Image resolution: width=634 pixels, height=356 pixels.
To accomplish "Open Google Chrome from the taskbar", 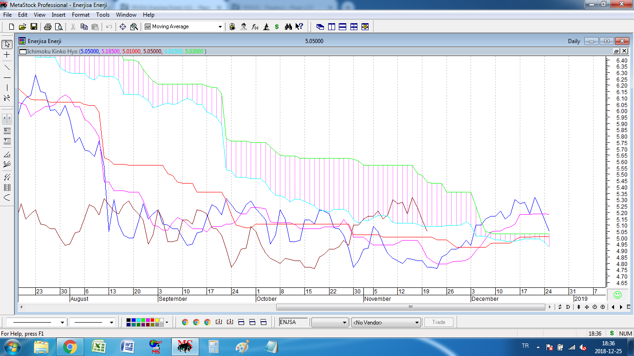I will [70, 347].
